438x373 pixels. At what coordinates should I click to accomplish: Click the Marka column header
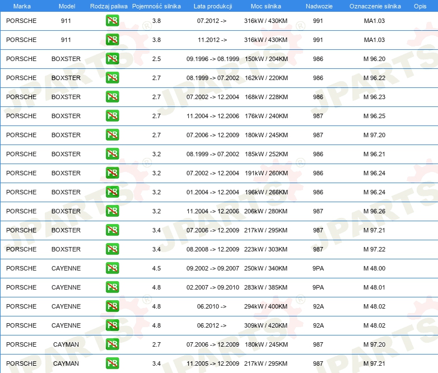click(x=22, y=6)
